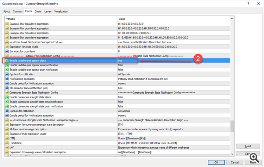
Task: Click the string icon beside '[Timeframe]' variable
Action: pyautogui.click(x=7, y=143)
